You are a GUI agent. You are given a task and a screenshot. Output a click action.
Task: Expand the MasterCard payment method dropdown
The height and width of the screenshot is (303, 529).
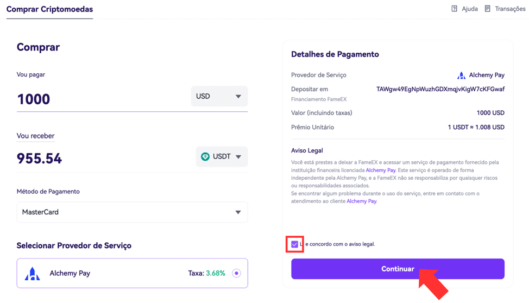click(133, 212)
